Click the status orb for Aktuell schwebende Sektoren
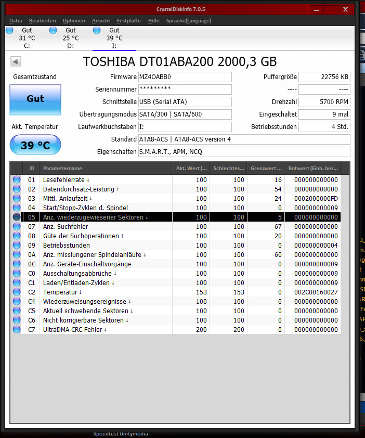Image resolution: width=365 pixels, height=438 pixels. (x=17, y=311)
